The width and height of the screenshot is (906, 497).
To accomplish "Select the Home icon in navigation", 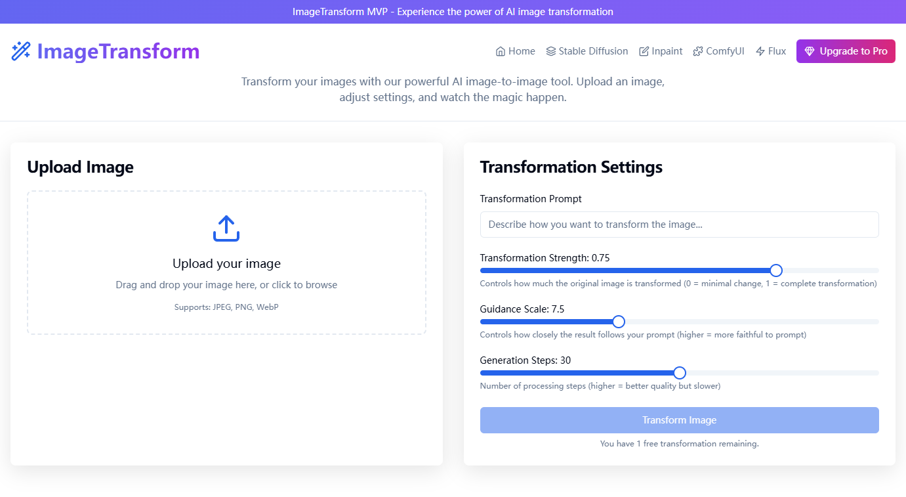I will (499, 51).
